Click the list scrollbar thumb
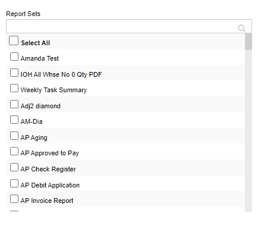Viewport: 261px width, 244px height. tap(249, 42)
